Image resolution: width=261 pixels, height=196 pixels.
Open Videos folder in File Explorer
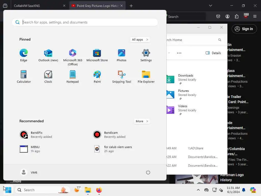181,110
